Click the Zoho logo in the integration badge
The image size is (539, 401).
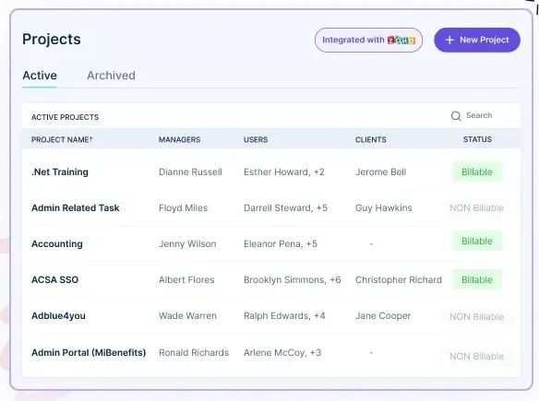pyautogui.click(x=401, y=41)
